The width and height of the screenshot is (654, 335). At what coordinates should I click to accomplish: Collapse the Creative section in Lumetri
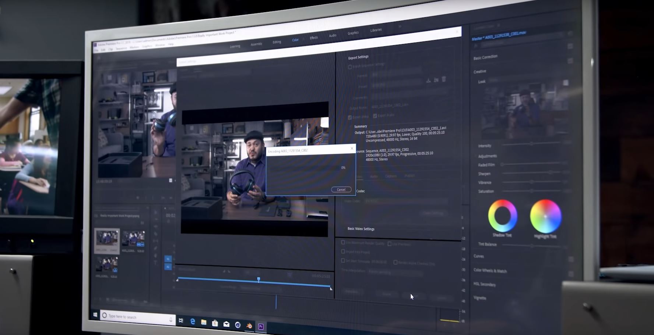pos(480,71)
